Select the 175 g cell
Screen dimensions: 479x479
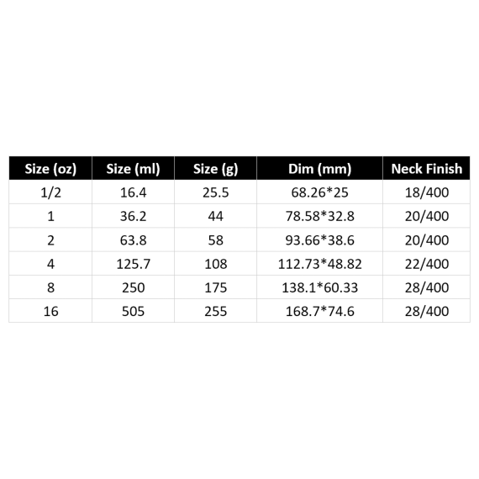point(216,287)
